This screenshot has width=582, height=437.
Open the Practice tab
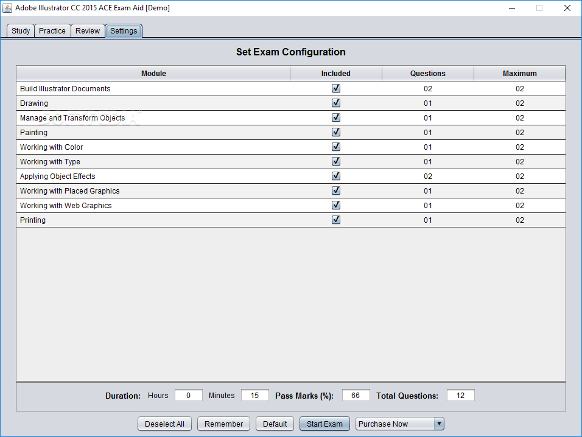pyautogui.click(x=52, y=31)
